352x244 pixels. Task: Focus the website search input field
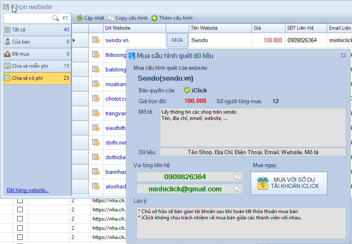pos(28,18)
